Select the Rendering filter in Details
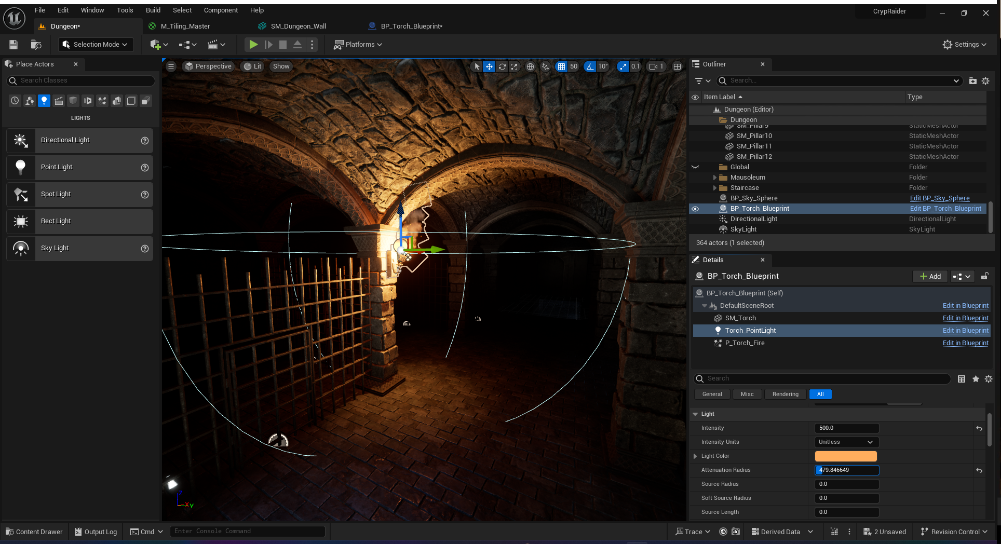This screenshot has height=544, width=1001. coord(785,394)
